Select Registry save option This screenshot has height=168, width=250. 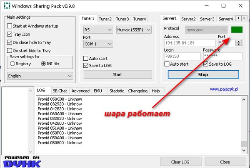(x=13, y=64)
